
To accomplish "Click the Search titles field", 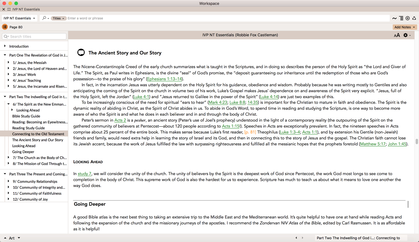I will [x=34, y=36].
